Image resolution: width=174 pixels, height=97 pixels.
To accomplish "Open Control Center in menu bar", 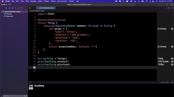I will [x=153, y=1].
